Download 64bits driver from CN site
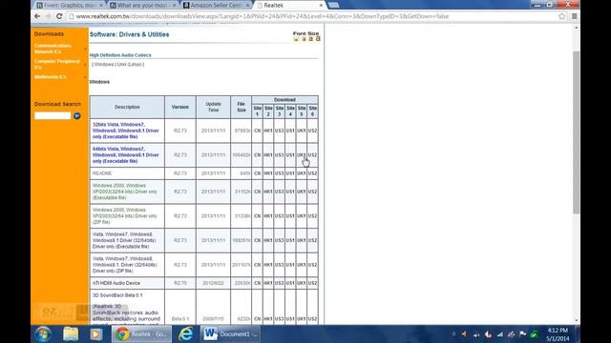Image resolution: width=611 pixels, height=343 pixels. pyautogui.click(x=257, y=154)
